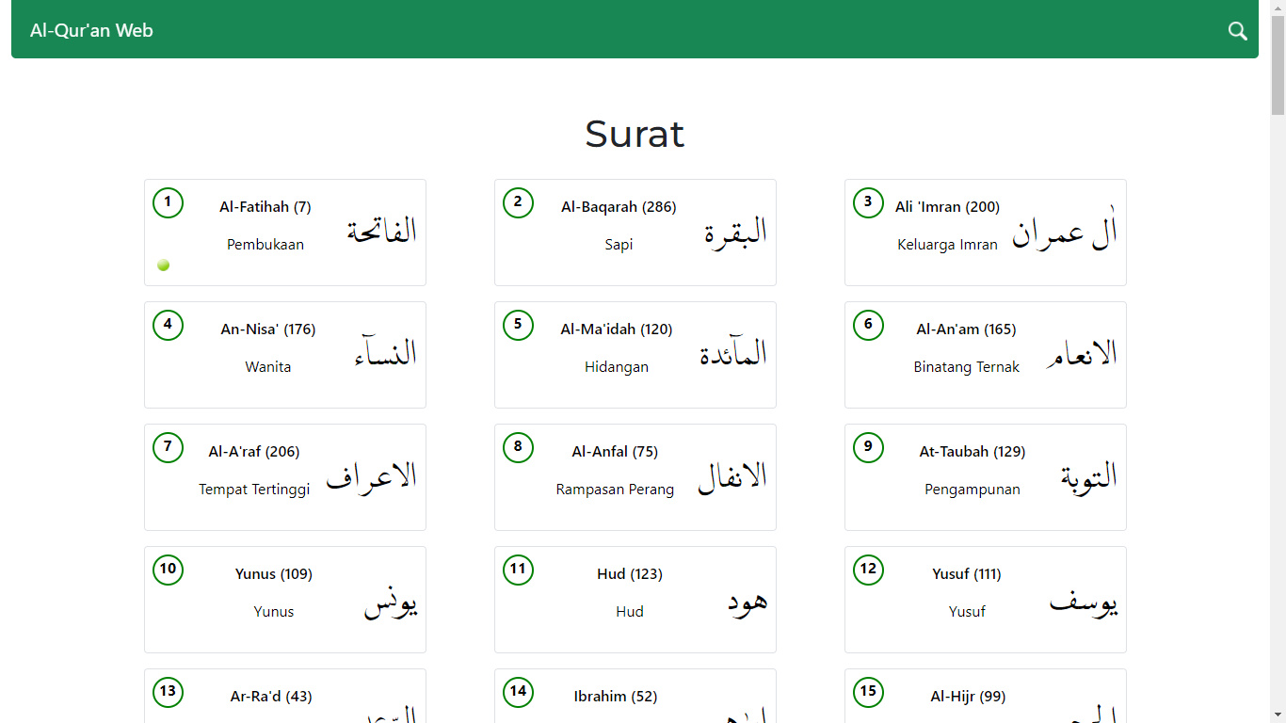The height and width of the screenshot is (723, 1286).
Task: Click the number 12 circle badge
Action: [x=868, y=570]
